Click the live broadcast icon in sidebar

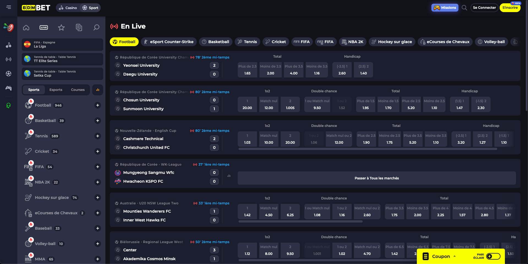(8, 59)
